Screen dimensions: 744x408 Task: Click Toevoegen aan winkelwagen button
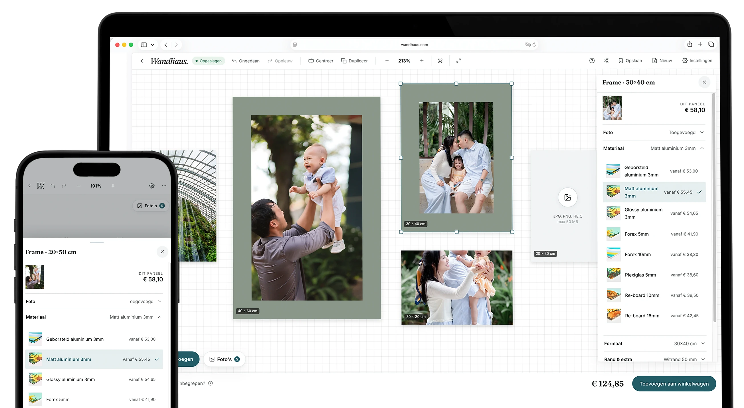674,384
